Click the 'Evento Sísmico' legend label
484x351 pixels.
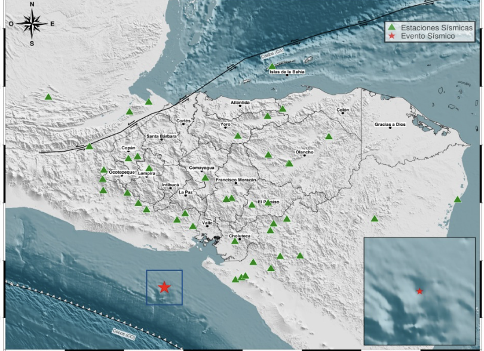pos(428,36)
